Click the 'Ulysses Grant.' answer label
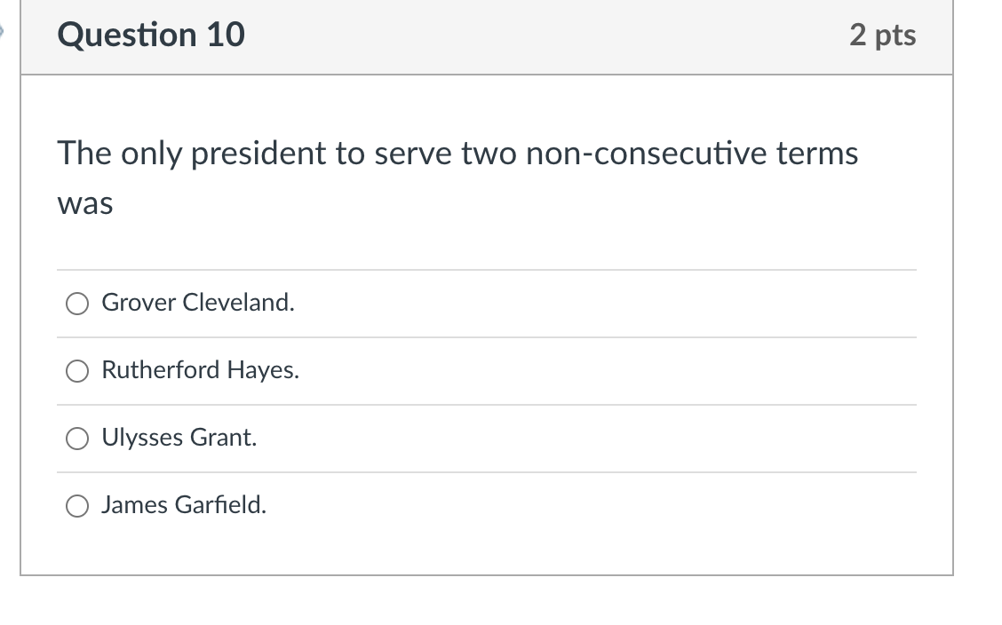This screenshot has height=625, width=1002. (x=179, y=438)
